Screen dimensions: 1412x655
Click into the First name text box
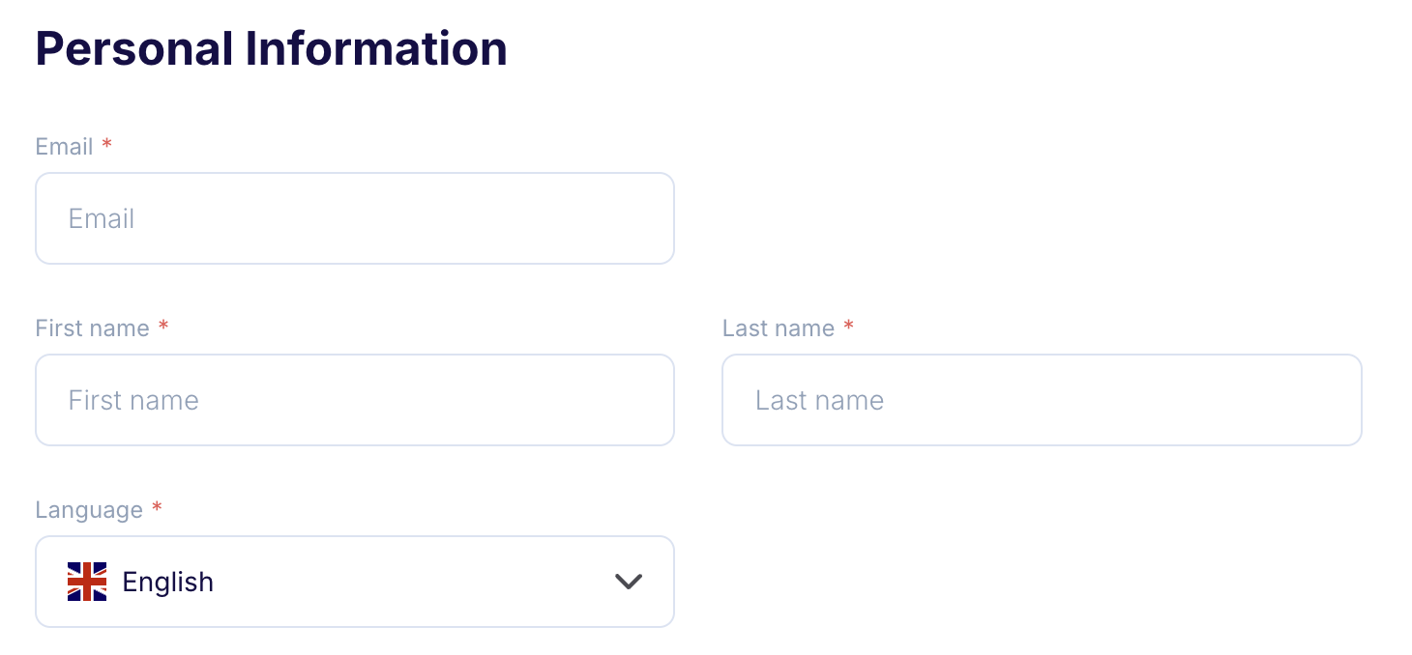[354, 400]
